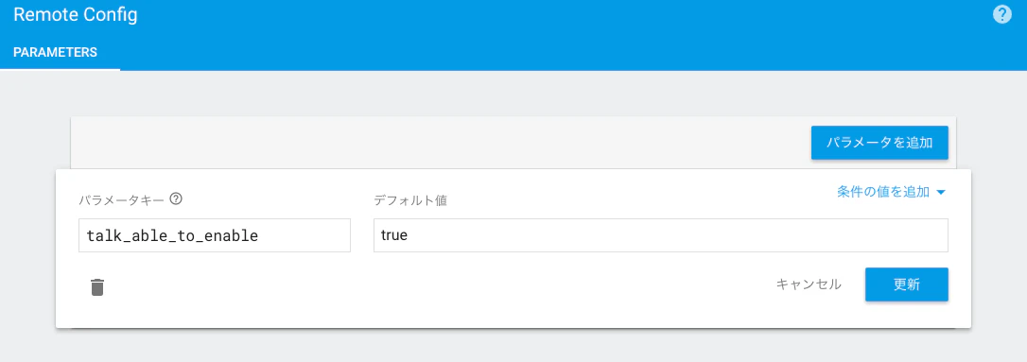Click the default value field containing true
The width and height of the screenshot is (1027, 362).
click(x=660, y=235)
